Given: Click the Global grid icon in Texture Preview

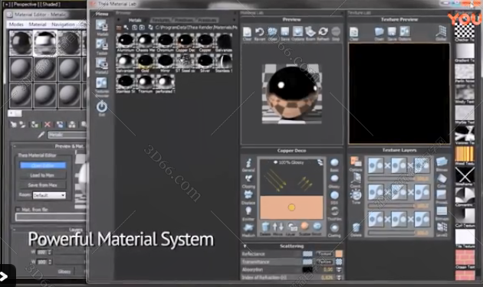Looking at the screenshot, I should point(441,32).
